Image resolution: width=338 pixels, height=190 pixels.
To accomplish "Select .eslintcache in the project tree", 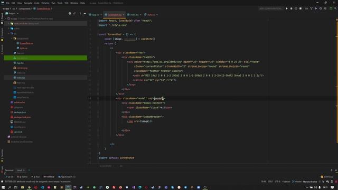I will (19, 102).
